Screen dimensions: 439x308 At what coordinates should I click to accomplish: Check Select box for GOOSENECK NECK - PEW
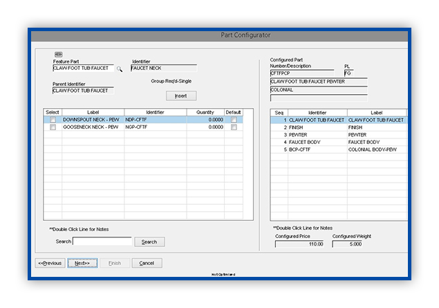[53, 127]
